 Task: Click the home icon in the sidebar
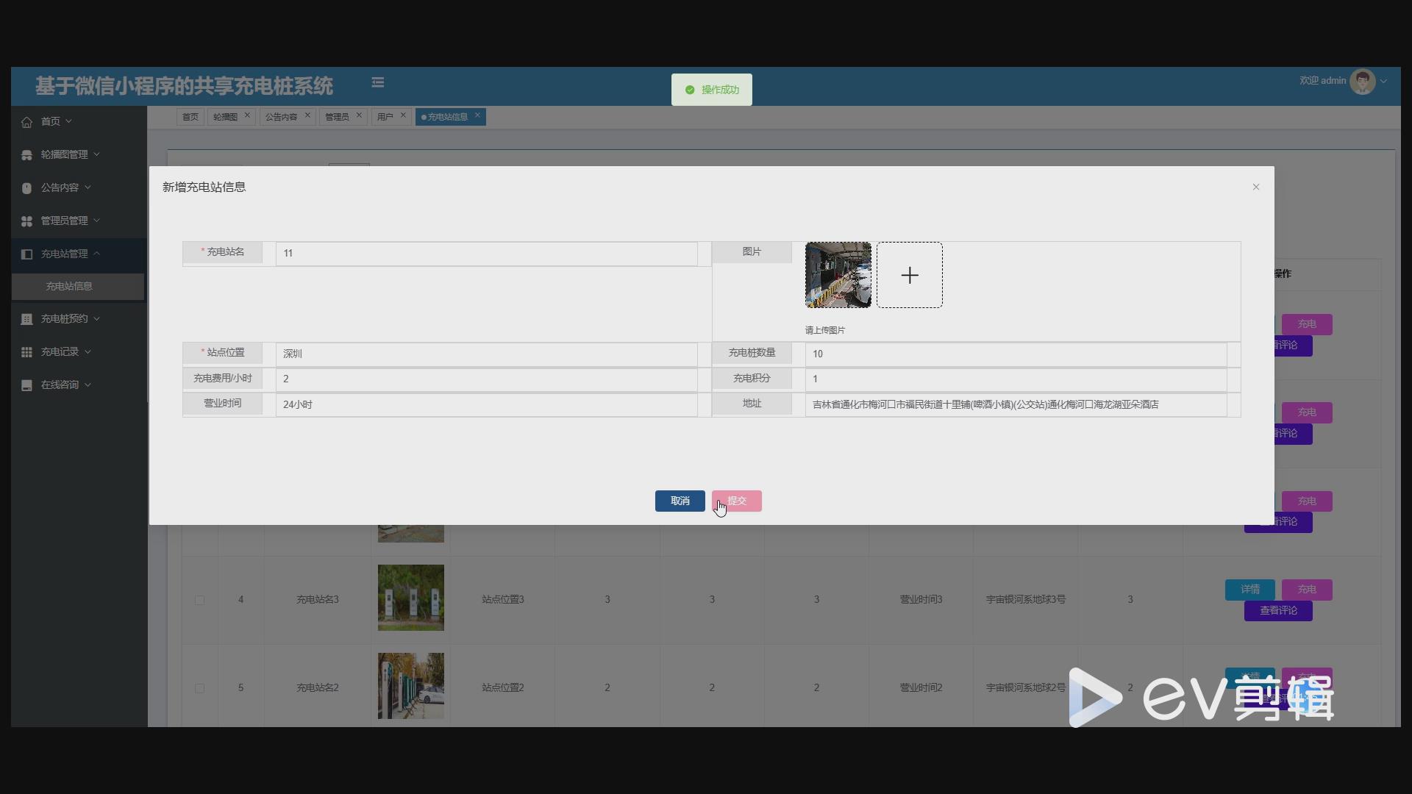(x=27, y=122)
